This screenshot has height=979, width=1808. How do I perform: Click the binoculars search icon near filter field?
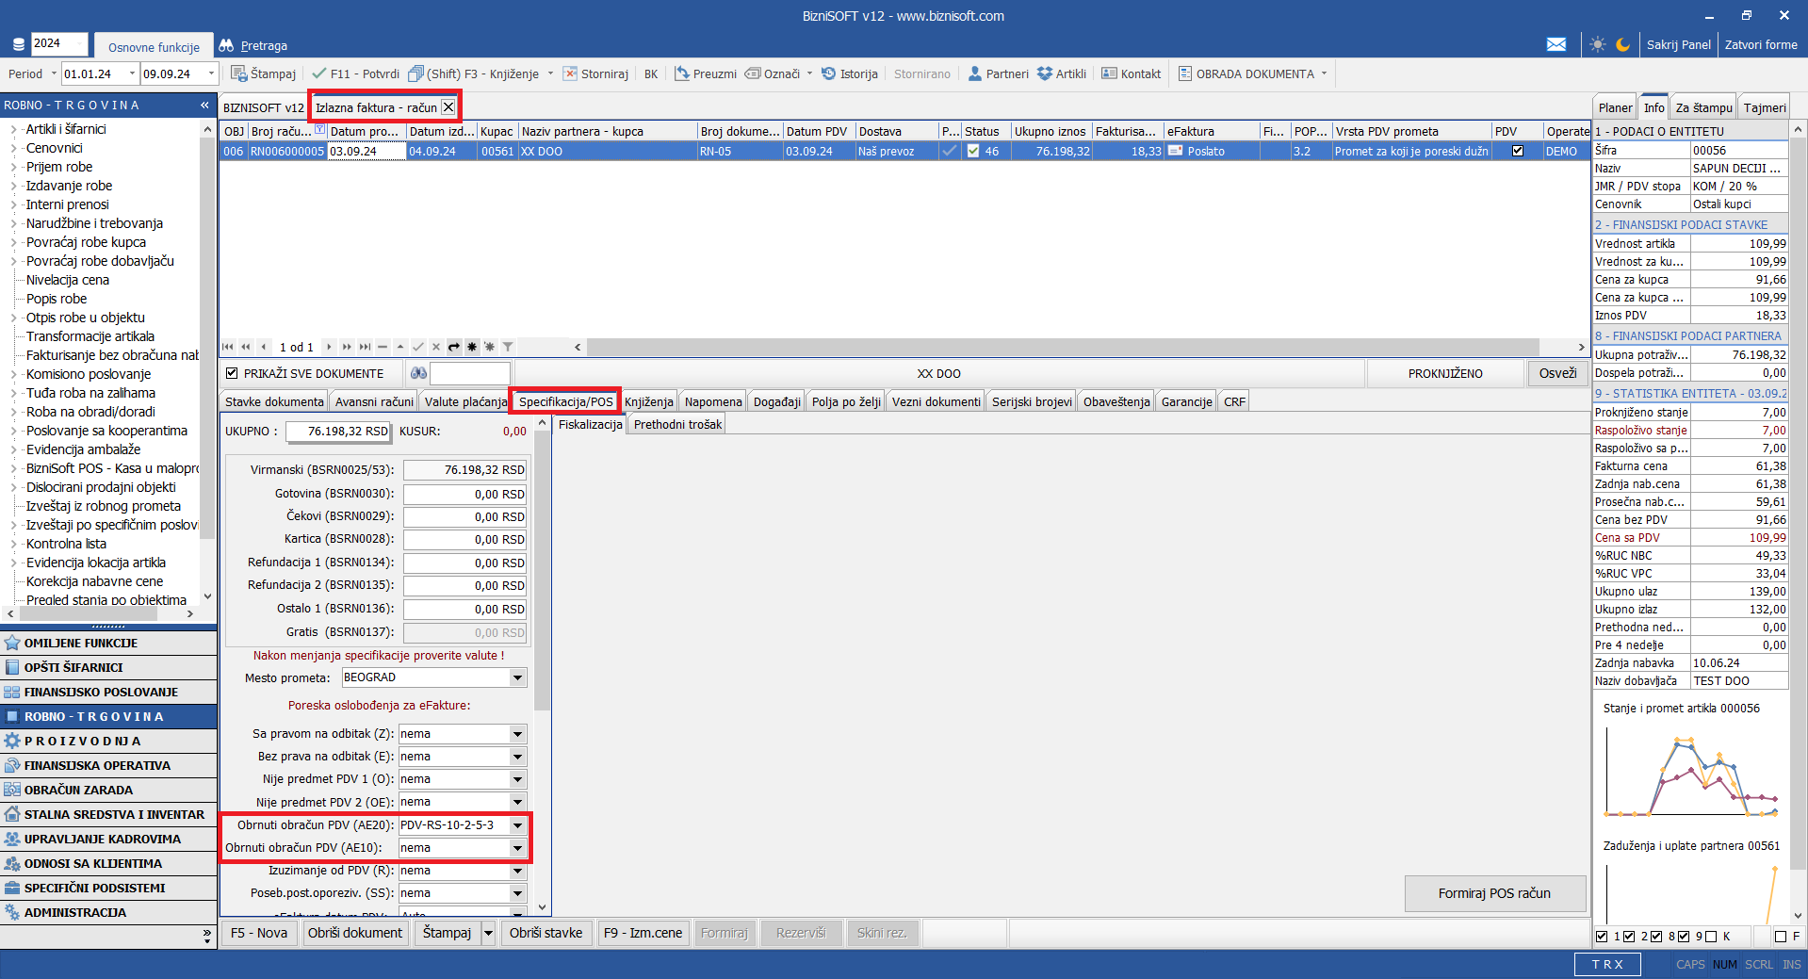[x=418, y=373]
